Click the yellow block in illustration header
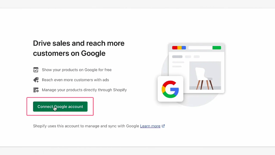The width and height of the screenshot is (275, 155). point(179,47)
